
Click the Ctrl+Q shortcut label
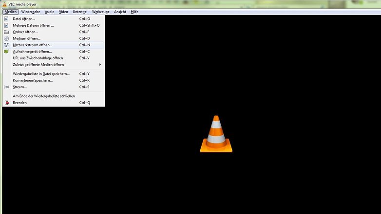click(x=85, y=103)
